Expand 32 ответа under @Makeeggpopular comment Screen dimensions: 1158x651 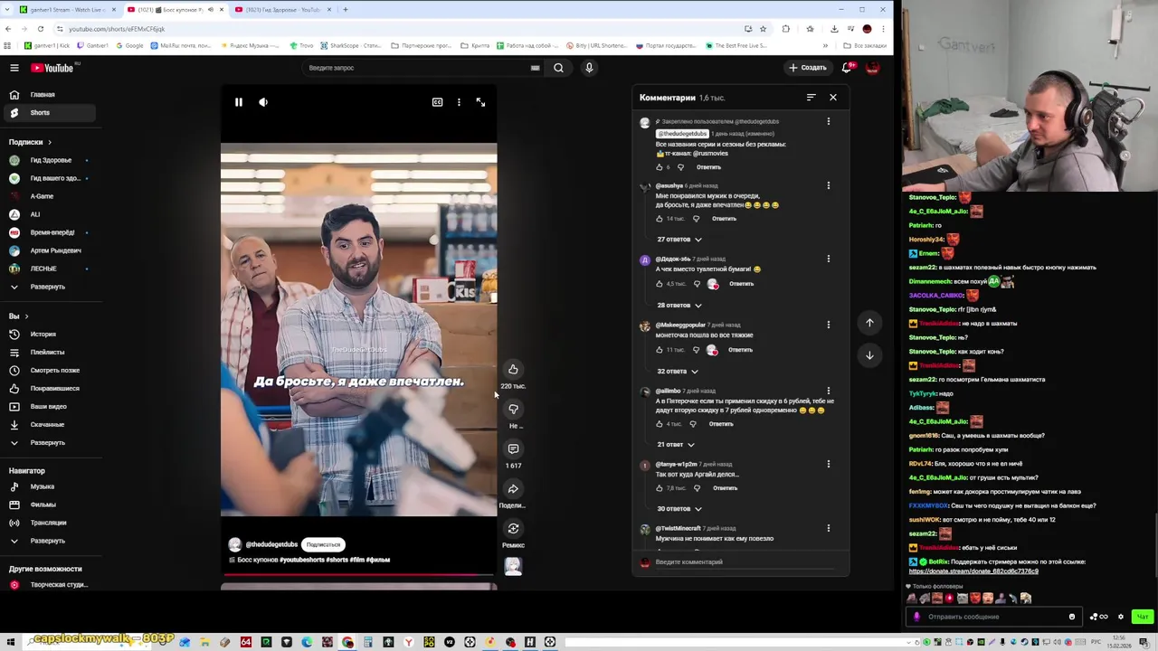click(x=678, y=372)
